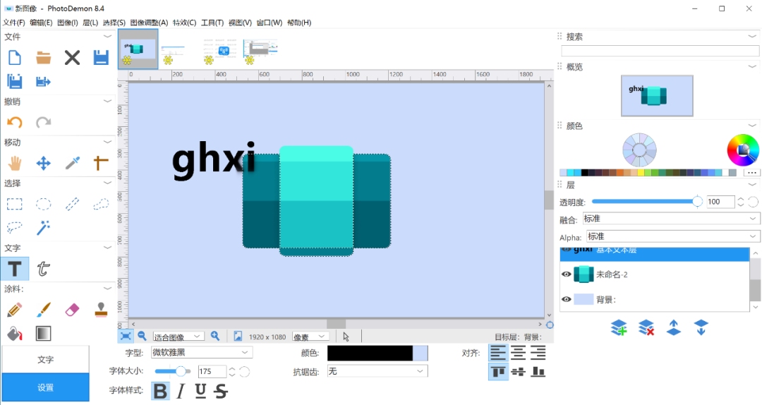Save the image with the floppy disk icon
This screenshot has height=405, width=762.
click(x=101, y=58)
